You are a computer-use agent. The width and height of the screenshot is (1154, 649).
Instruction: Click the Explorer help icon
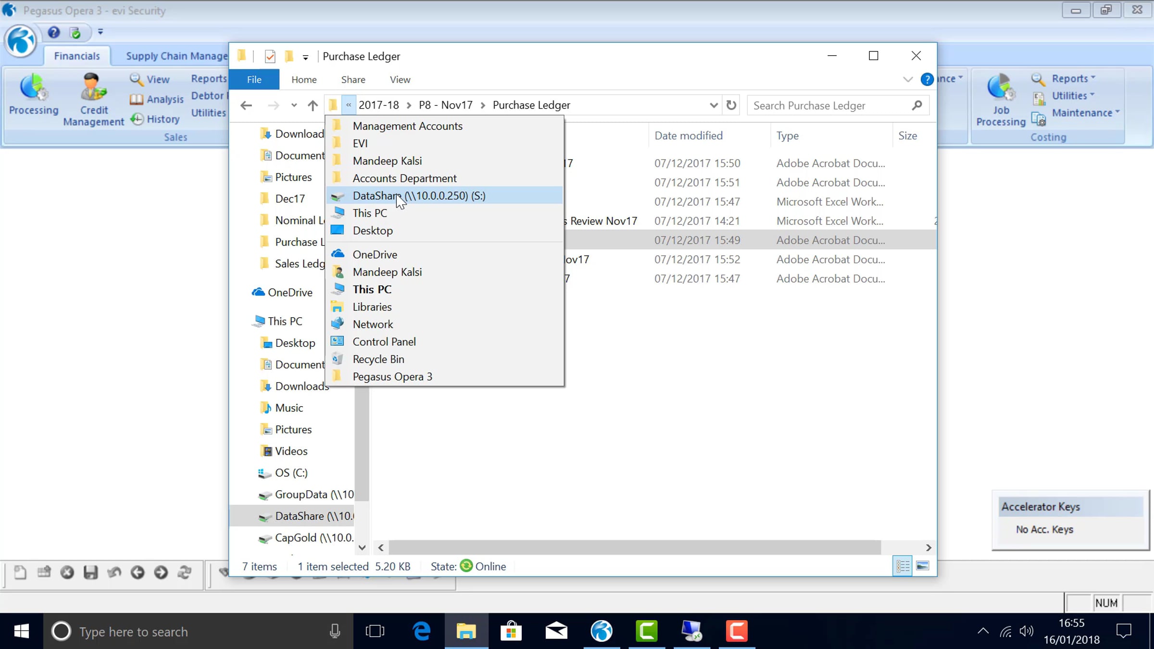coord(927,79)
